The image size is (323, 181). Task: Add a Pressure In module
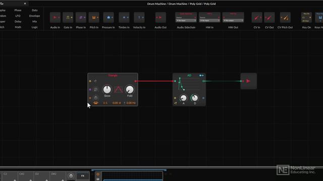coord(109,18)
